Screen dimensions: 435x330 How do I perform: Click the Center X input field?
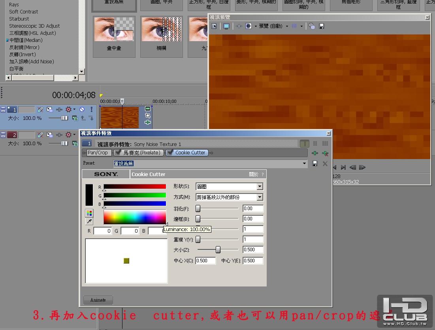[x=205, y=260]
